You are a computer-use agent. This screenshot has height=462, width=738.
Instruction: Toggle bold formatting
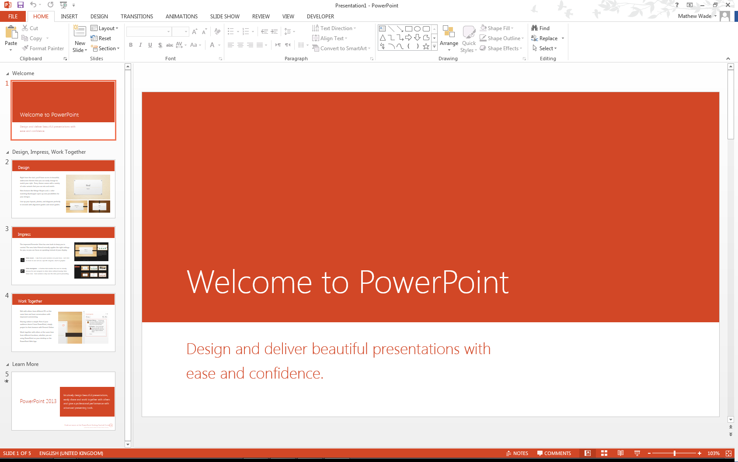(131, 45)
